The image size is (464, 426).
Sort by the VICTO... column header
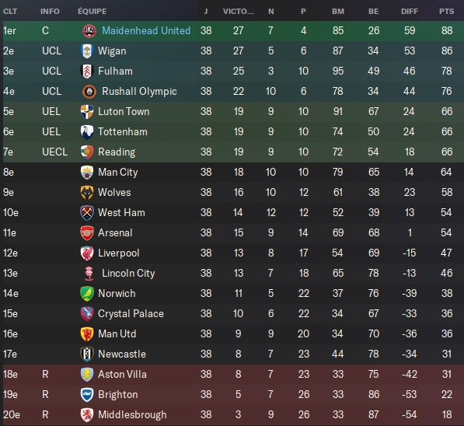click(x=239, y=11)
